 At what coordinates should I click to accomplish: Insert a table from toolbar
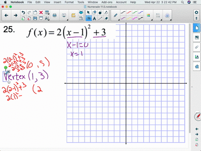pos(47,13)
